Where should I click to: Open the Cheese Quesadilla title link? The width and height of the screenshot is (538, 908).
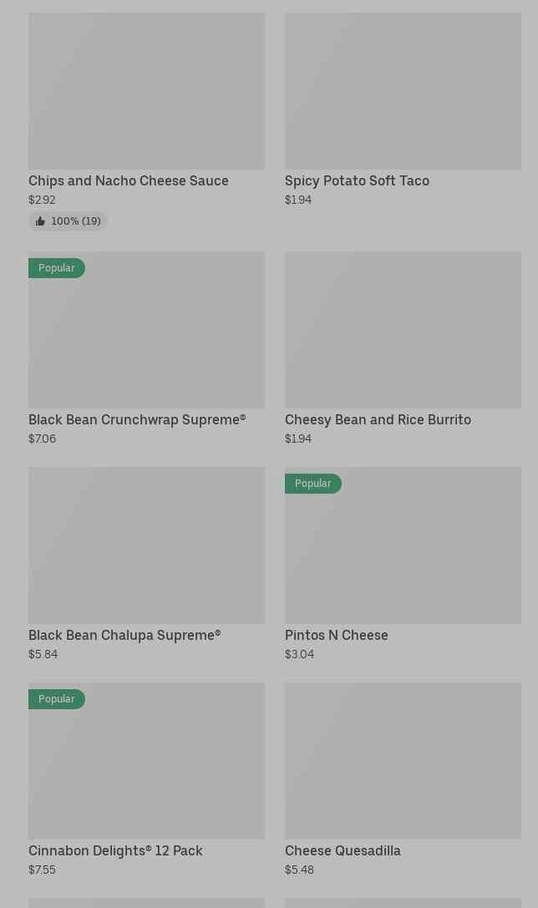pyautogui.click(x=343, y=850)
